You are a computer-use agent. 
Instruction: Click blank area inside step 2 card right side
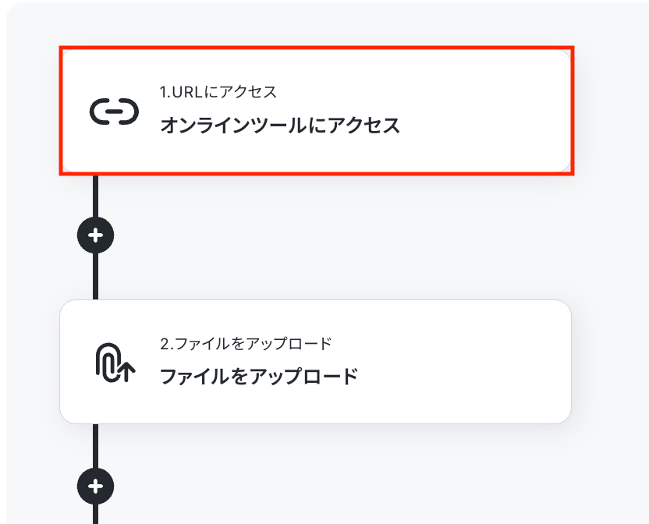(x=468, y=362)
